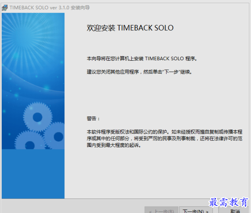The image size is (251, 213).
Task: Click the heading '欢迎安装 TIMEBACK SOLO'
Action: tap(130, 28)
